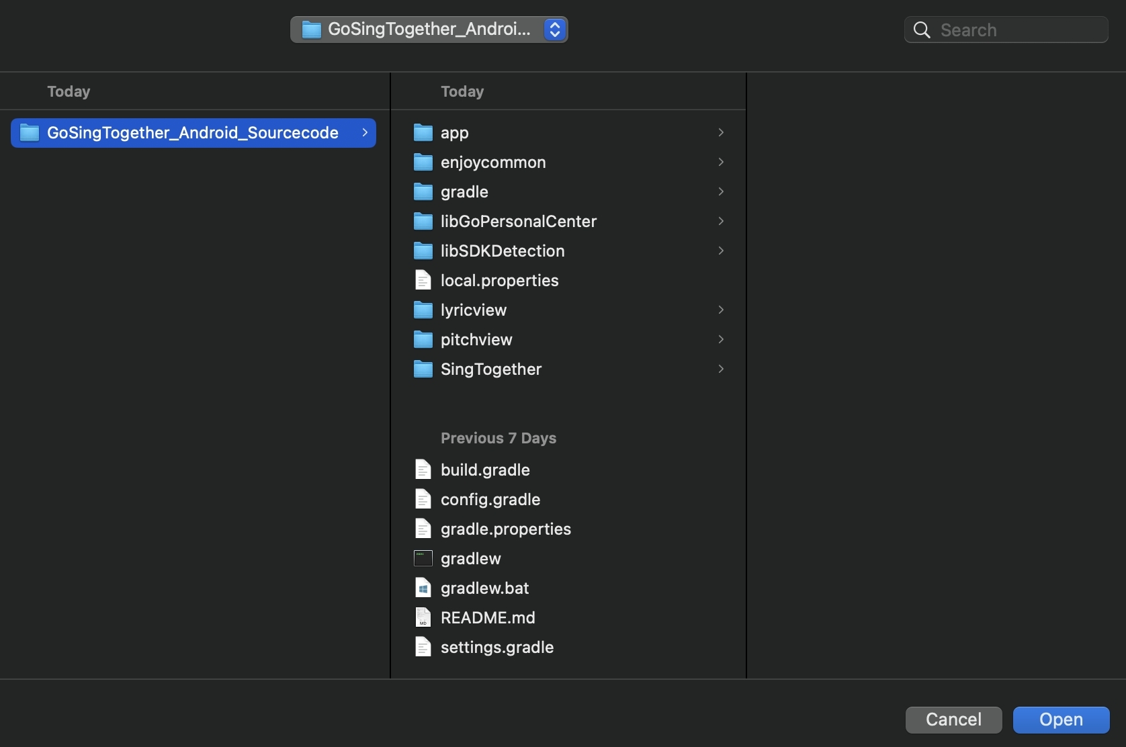Click the build.gradle file icon

pos(423,470)
